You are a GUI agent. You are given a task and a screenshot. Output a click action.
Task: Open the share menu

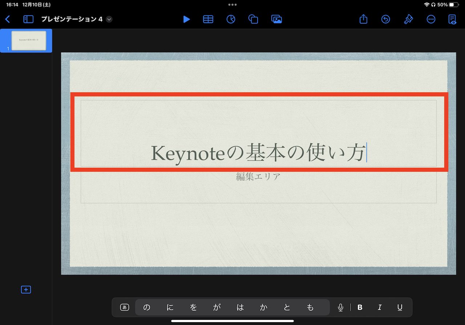click(363, 19)
